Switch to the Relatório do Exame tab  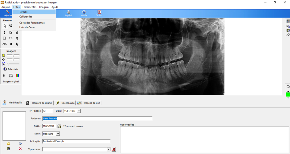coord(39,103)
